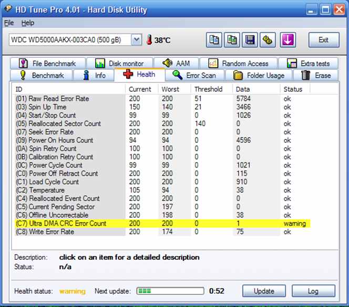
Task: Select the (C8) Write Error Rate row
Action: (x=162, y=232)
